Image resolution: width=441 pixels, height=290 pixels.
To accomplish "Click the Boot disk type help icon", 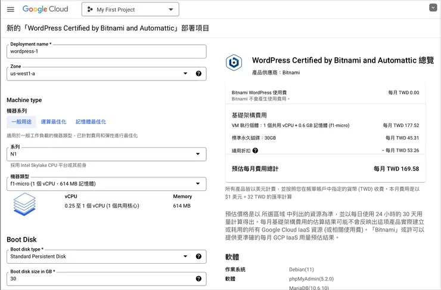I will point(198,256).
